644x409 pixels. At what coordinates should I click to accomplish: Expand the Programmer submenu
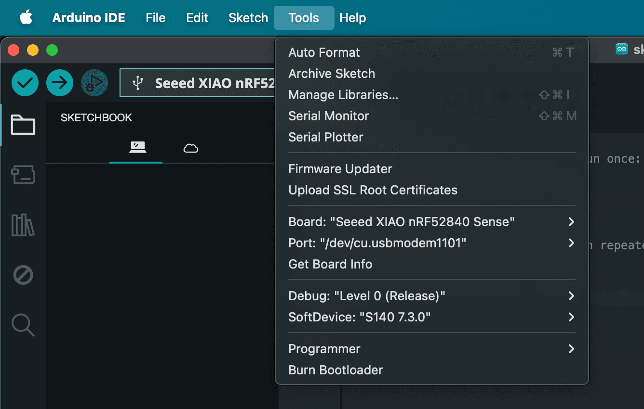432,349
